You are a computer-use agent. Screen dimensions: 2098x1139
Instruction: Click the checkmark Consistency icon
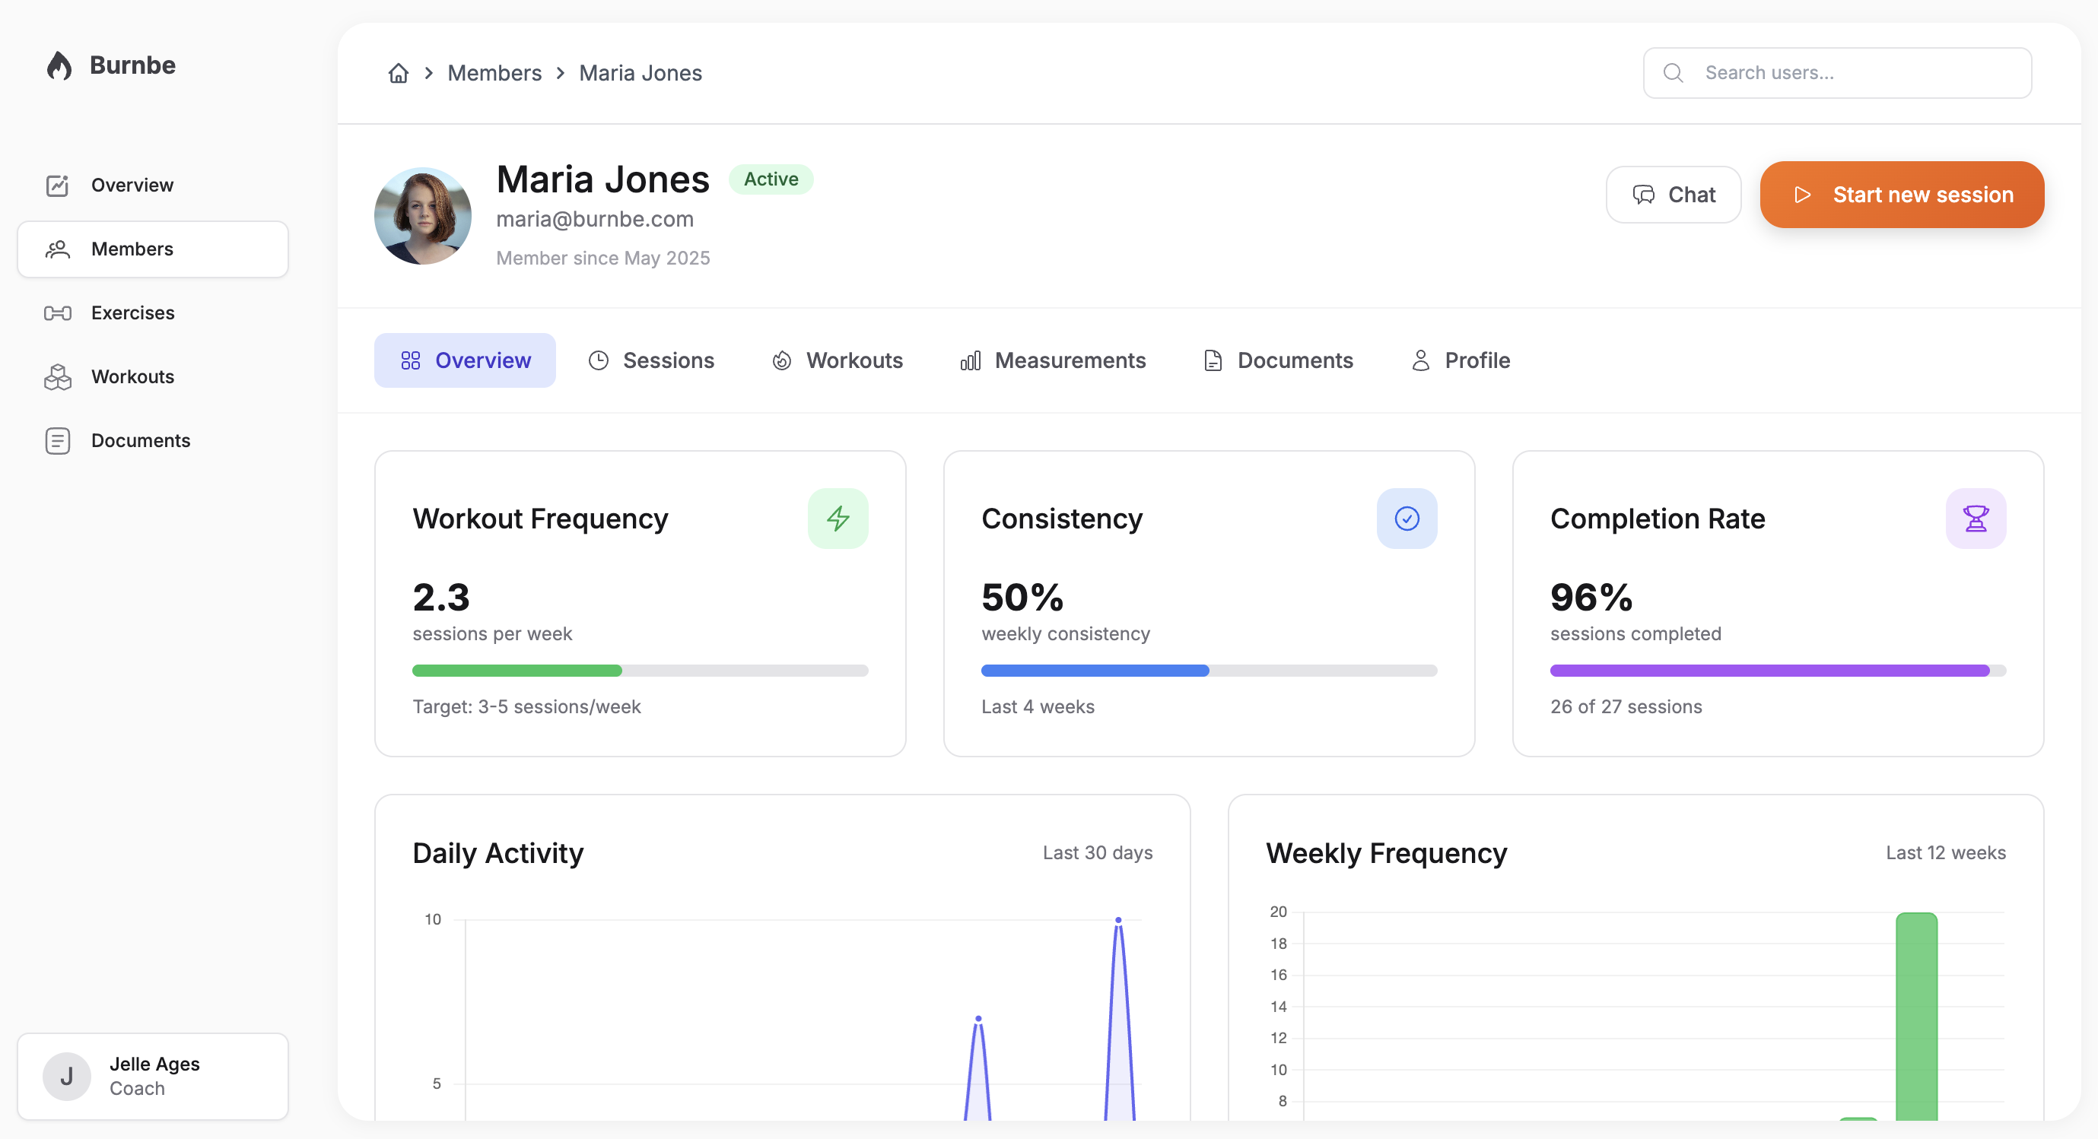[x=1407, y=519]
